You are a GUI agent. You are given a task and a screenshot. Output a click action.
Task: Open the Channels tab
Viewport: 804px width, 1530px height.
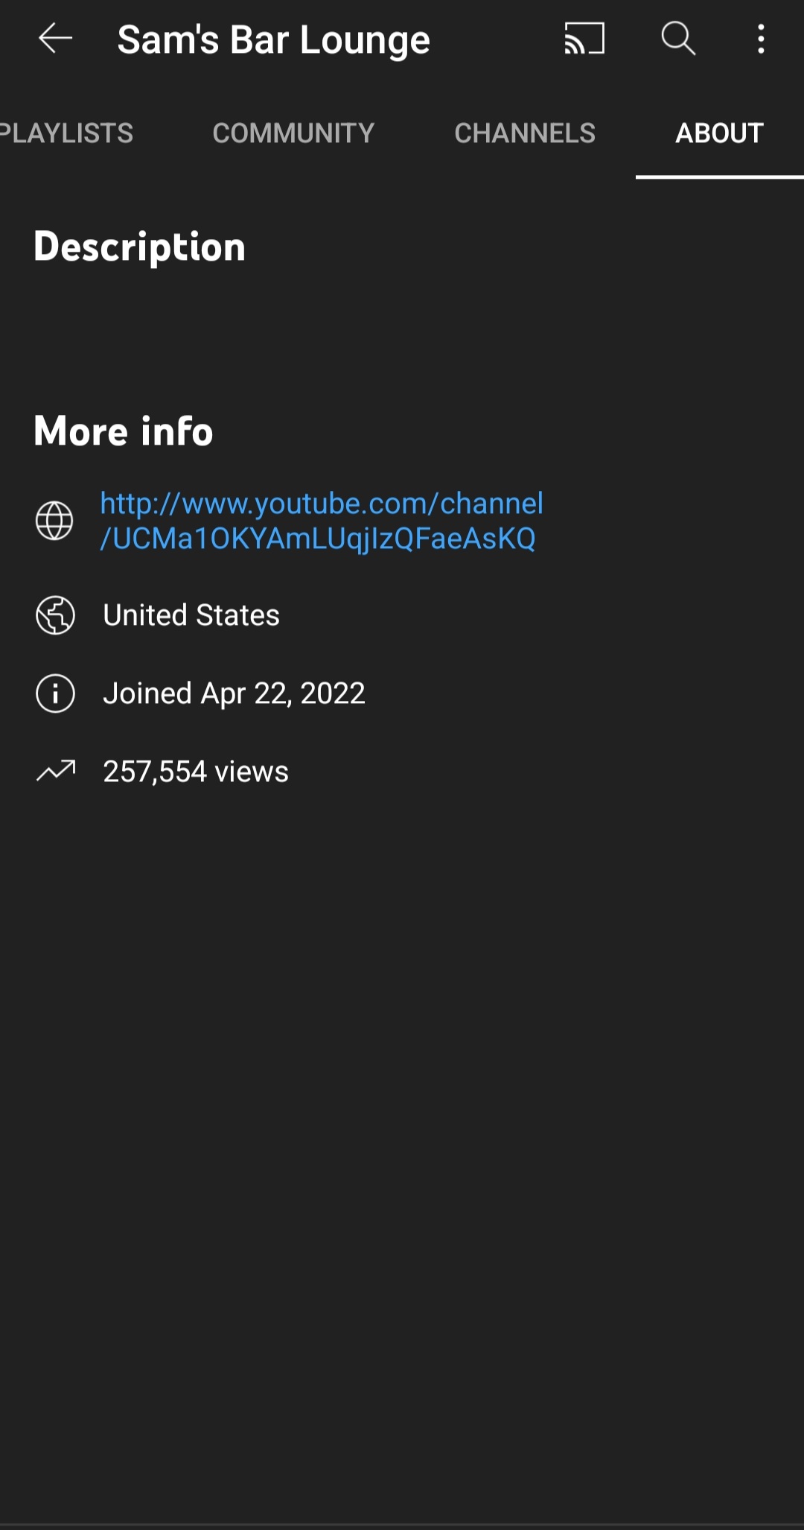525,133
